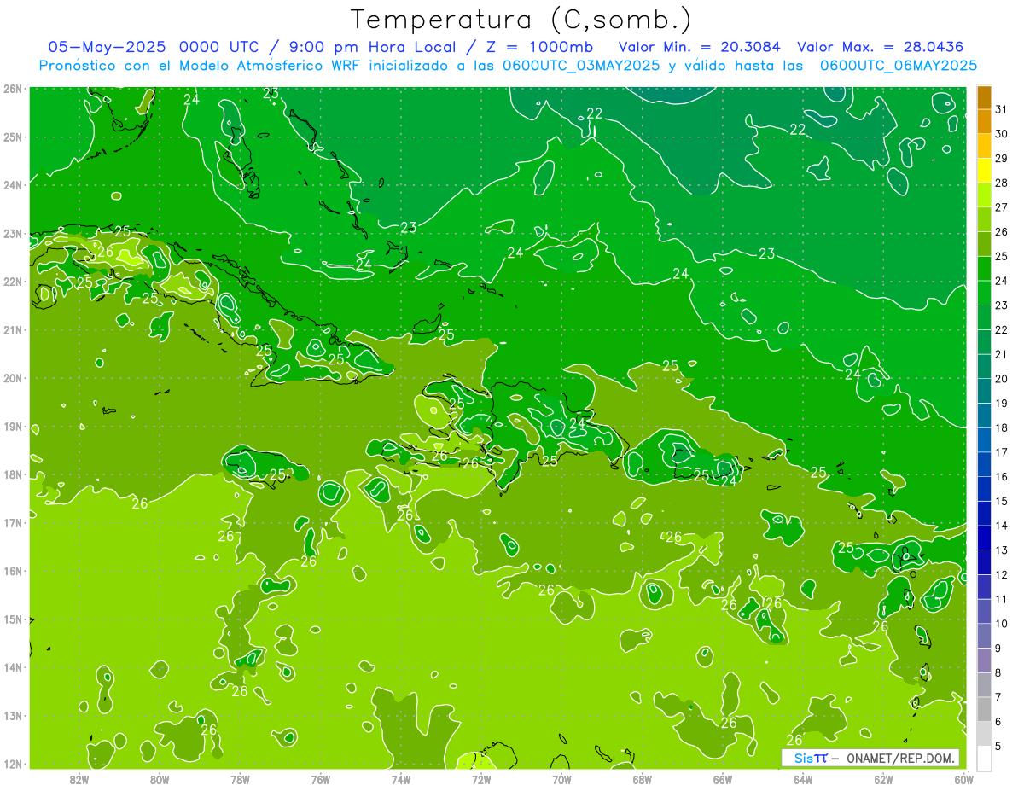Click the colorbar label '31'

(x=1002, y=110)
